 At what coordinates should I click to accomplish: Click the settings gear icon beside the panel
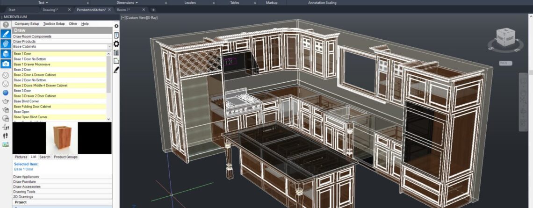116,26
